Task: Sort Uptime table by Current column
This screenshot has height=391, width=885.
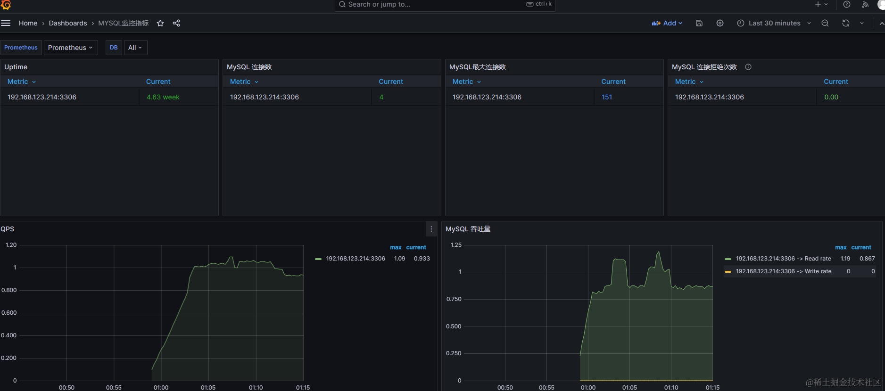Action: coord(158,81)
